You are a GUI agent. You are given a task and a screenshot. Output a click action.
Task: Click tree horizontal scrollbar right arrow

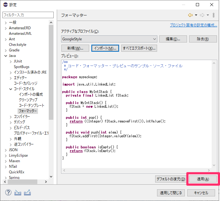[46, 182]
